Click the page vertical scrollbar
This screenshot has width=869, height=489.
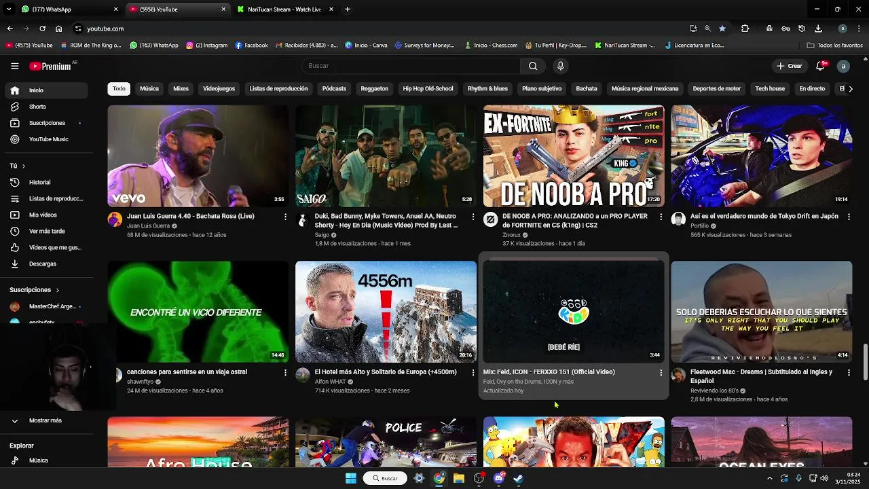pyautogui.click(x=865, y=363)
